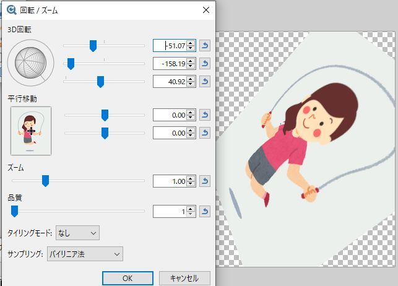398x286 pixels.
Task: Click キャンセル to discard changes
Action: [x=184, y=278]
